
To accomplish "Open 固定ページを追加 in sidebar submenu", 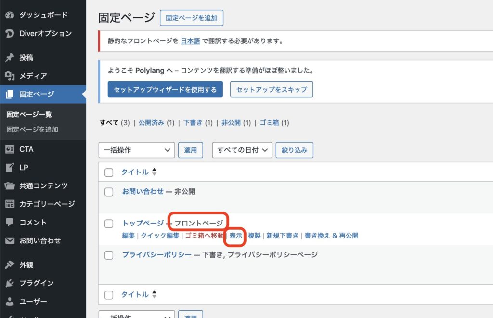I will click(32, 129).
